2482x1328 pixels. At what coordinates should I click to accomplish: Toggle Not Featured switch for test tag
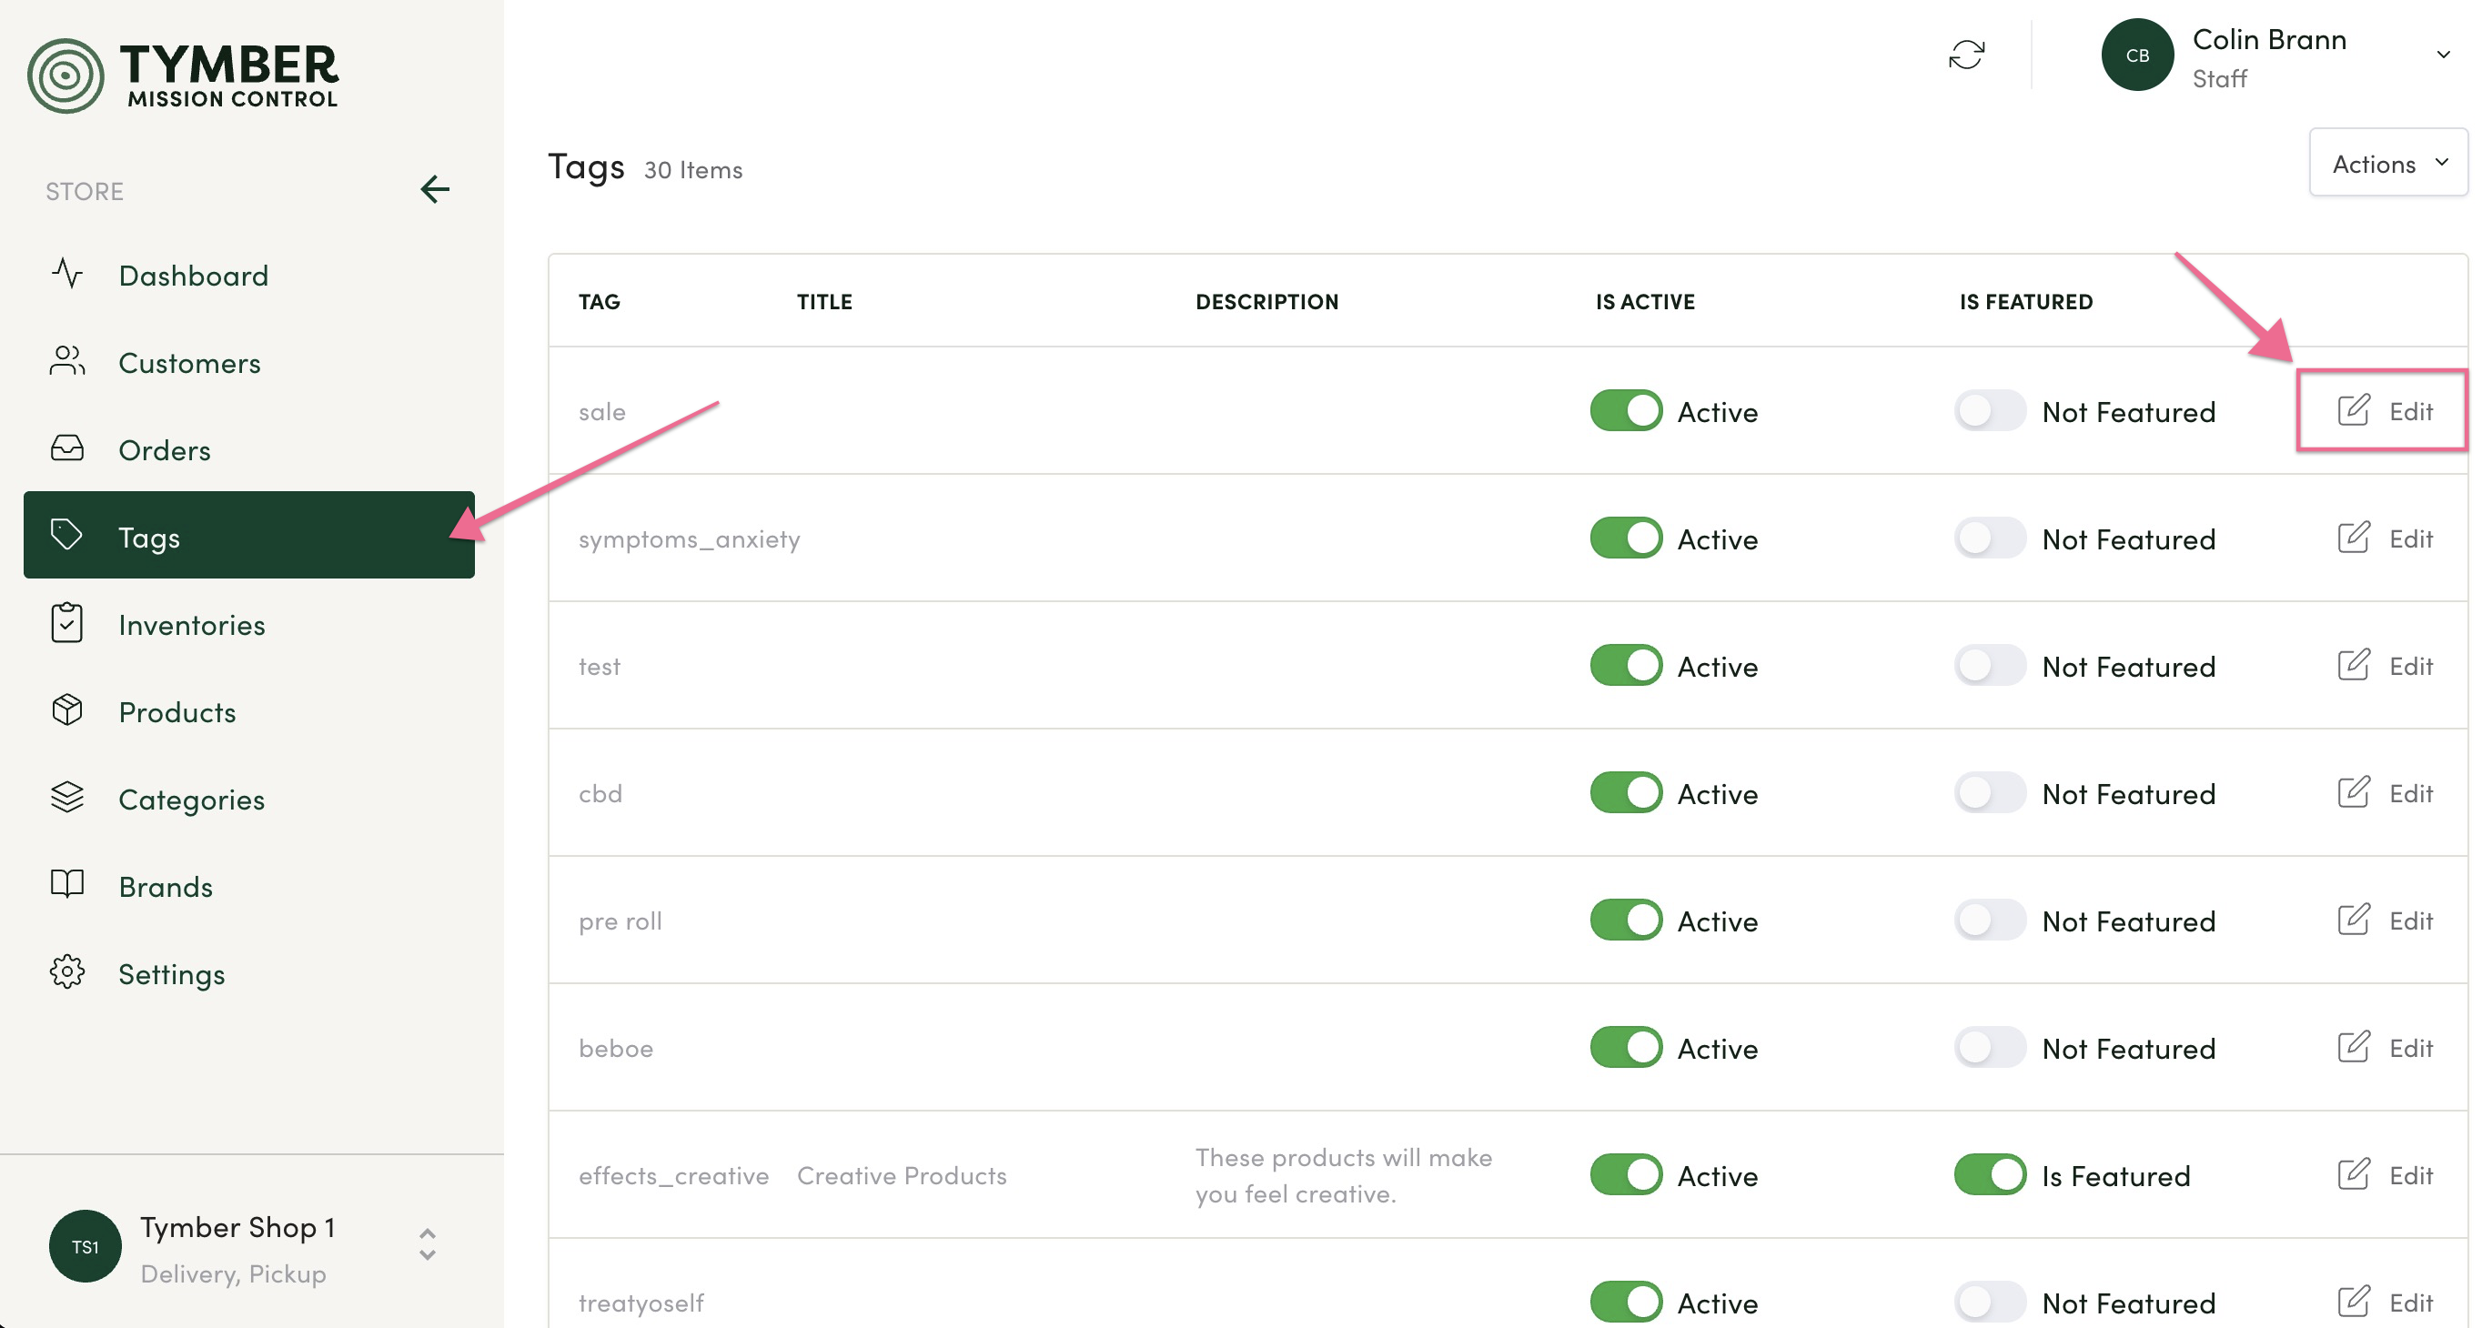(x=1990, y=666)
